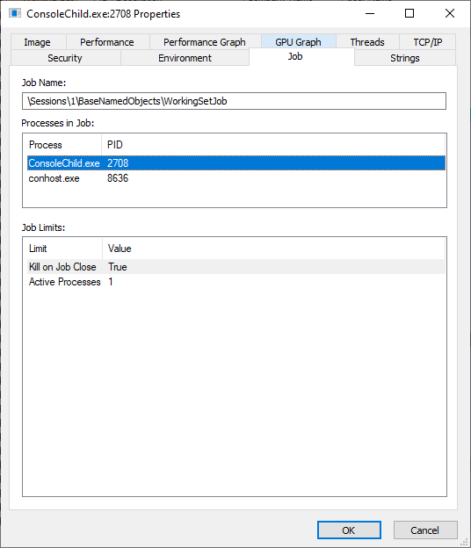Switch to the Security tab
Viewport: 471px width, 548px height.
click(66, 58)
